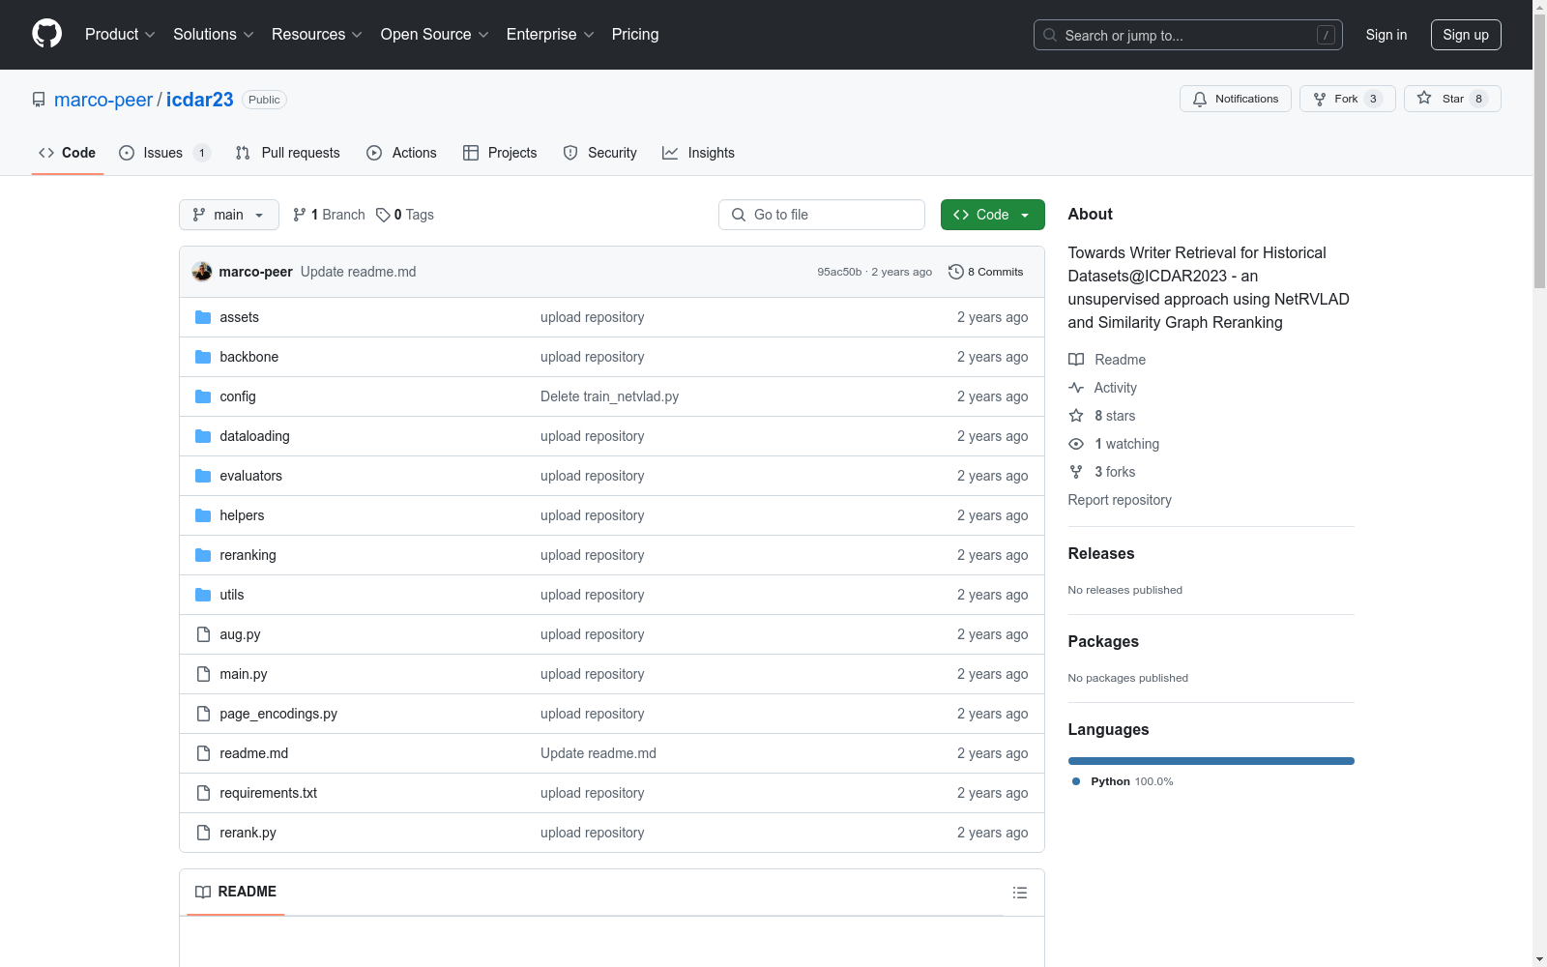Screen dimensions: 1547x967
Task: Click the Sign up button
Action: point(1466,35)
